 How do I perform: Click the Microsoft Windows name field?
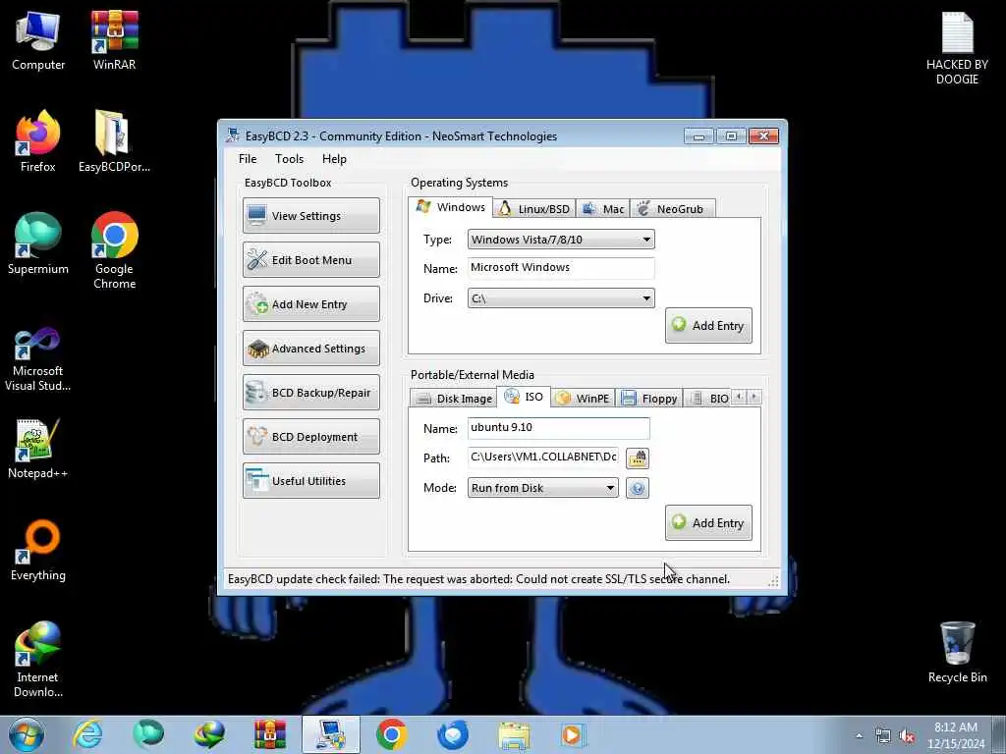tap(561, 267)
